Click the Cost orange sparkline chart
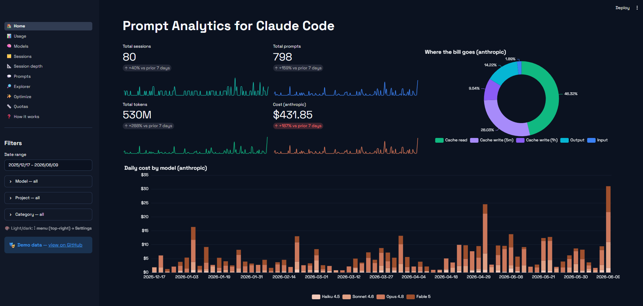Image resolution: width=643 pixels, height=306 pixels. [x=346, y=146]
